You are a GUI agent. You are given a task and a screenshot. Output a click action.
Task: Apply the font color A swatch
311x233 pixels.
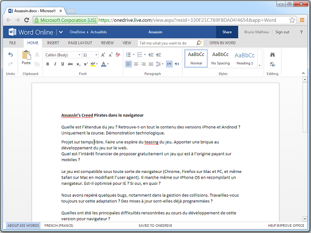104,64
